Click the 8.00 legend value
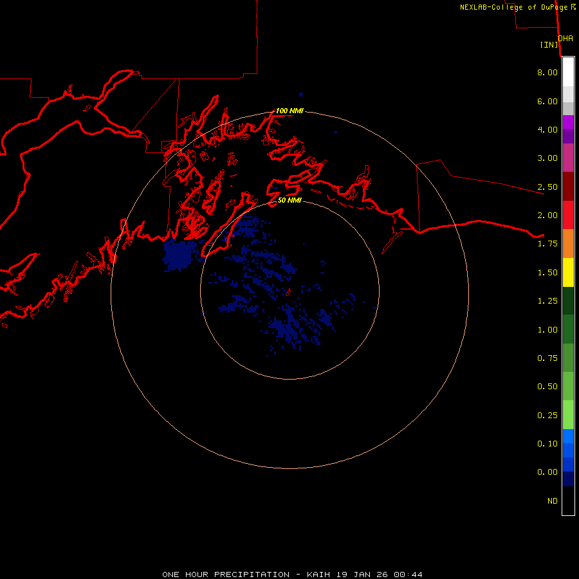This screenshot has height=579, width=579. (x=547, y=72)
